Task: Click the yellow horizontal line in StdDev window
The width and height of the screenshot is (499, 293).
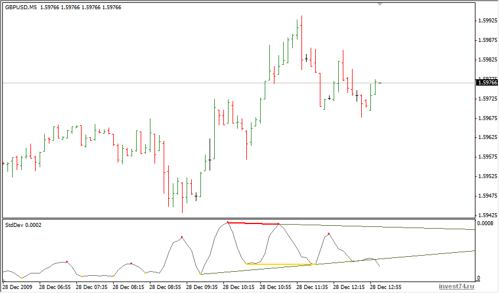Action: coord(280,264)
